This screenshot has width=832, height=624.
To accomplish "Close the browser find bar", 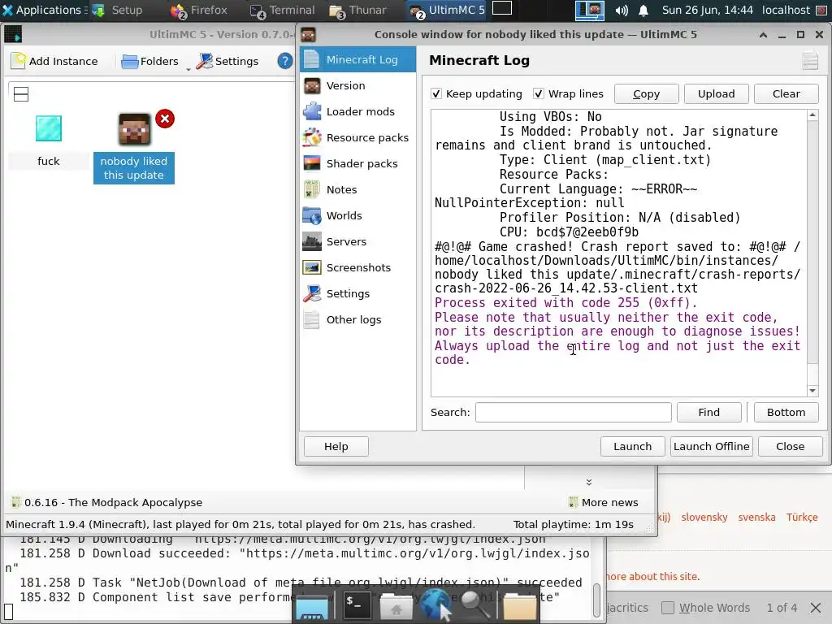I will tap(816, 608).
